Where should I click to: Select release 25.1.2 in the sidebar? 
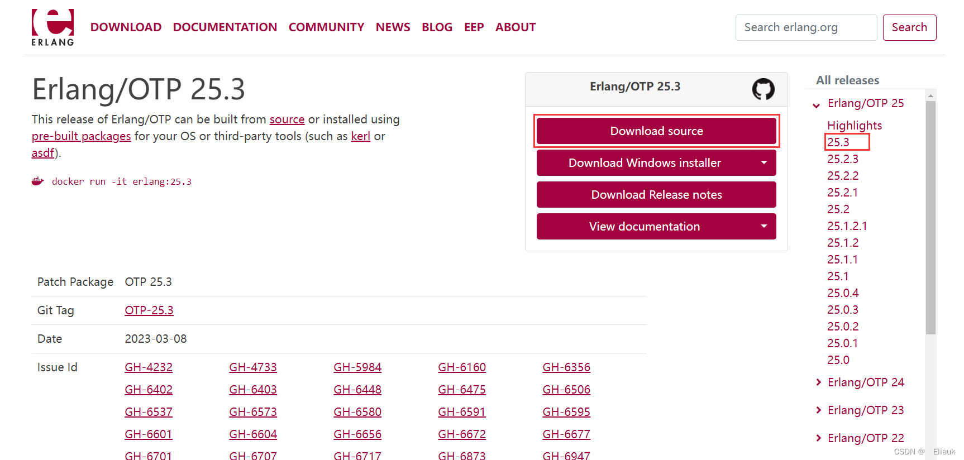843,243
